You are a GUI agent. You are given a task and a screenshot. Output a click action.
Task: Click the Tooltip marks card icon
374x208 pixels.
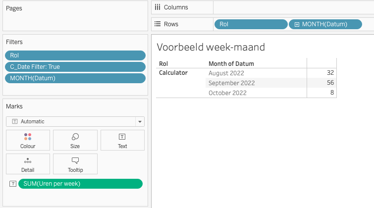75,160
